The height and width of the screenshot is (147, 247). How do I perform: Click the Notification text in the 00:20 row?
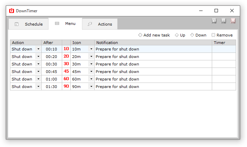pyautogui.click(x=117, y=57)
